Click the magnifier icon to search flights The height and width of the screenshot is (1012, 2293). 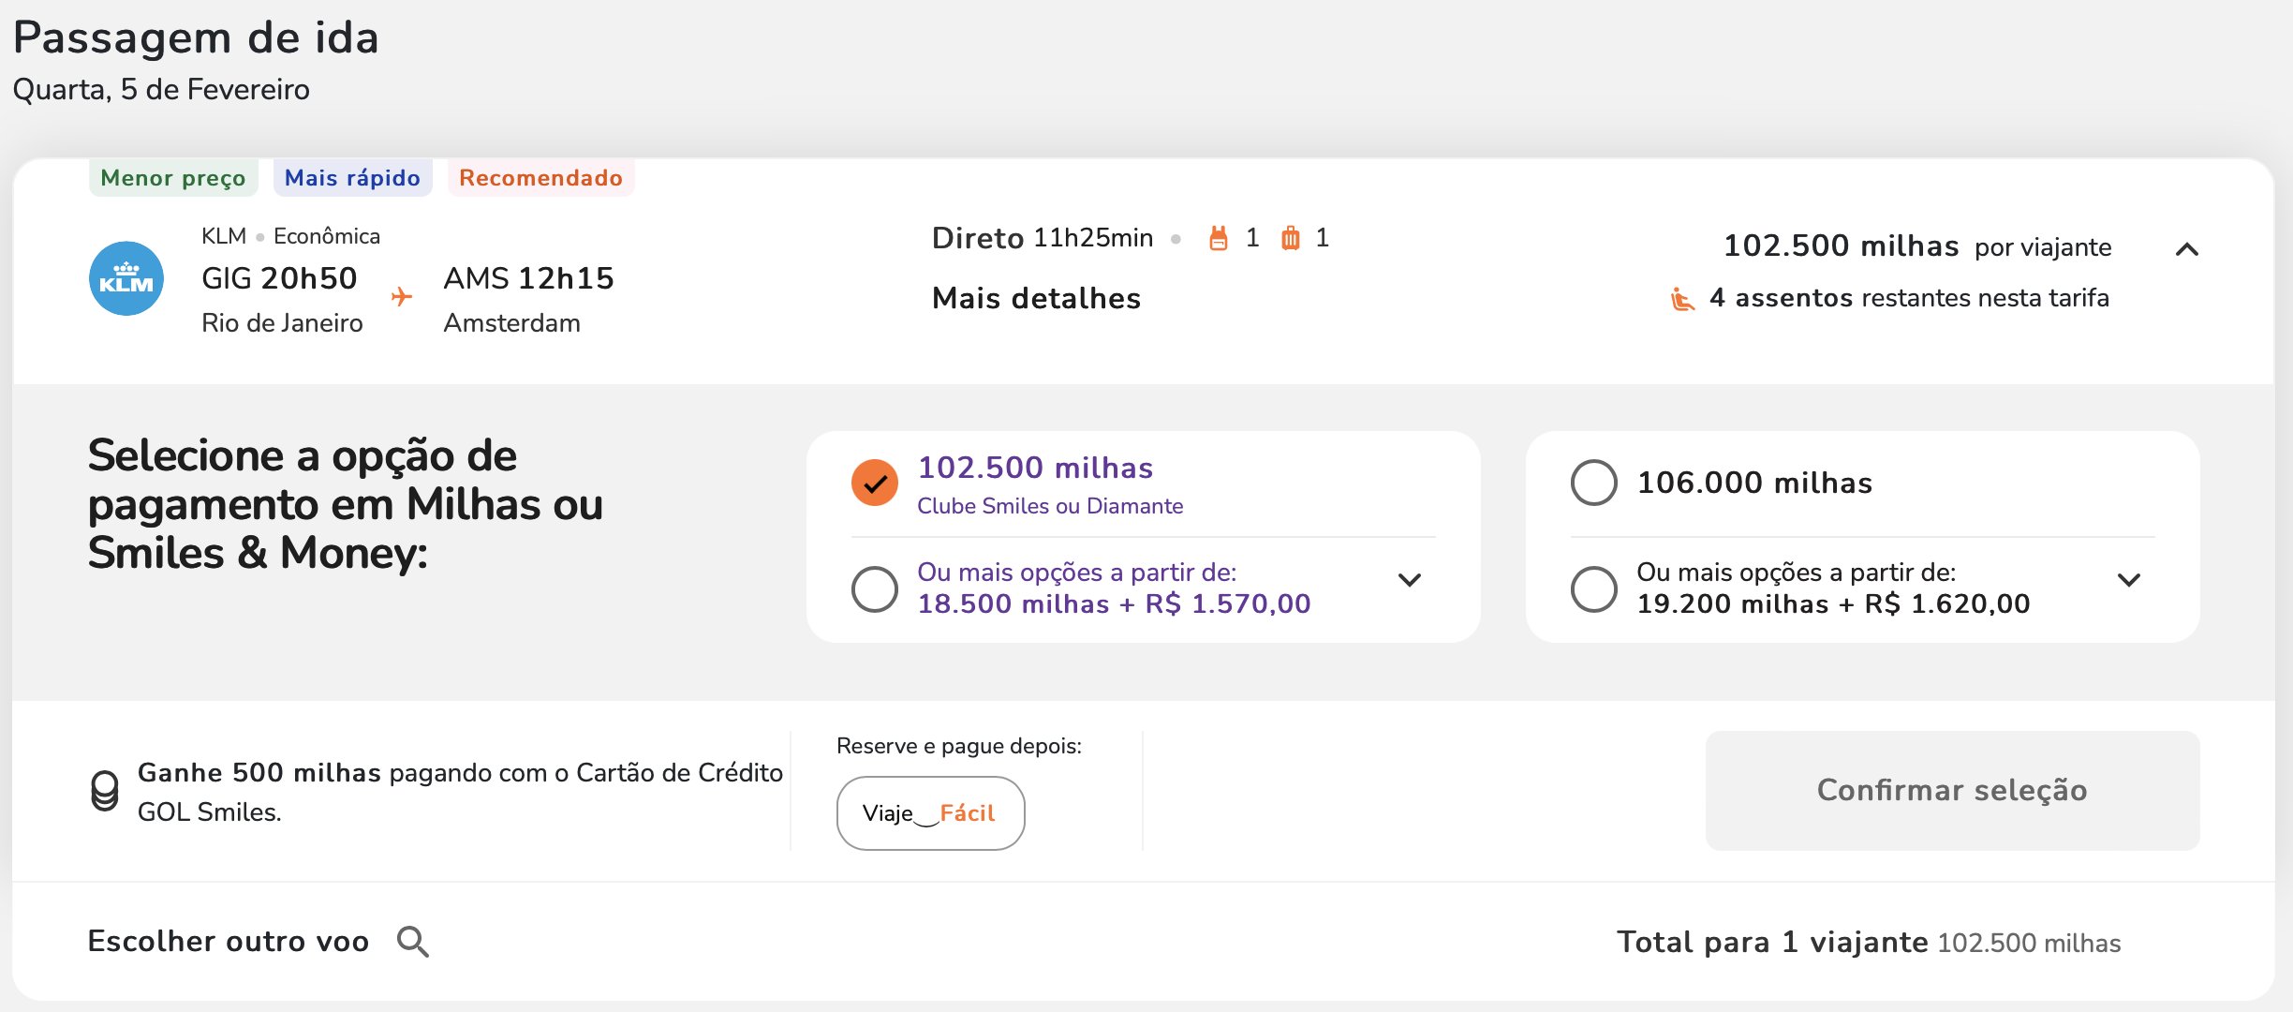point(413,942)
